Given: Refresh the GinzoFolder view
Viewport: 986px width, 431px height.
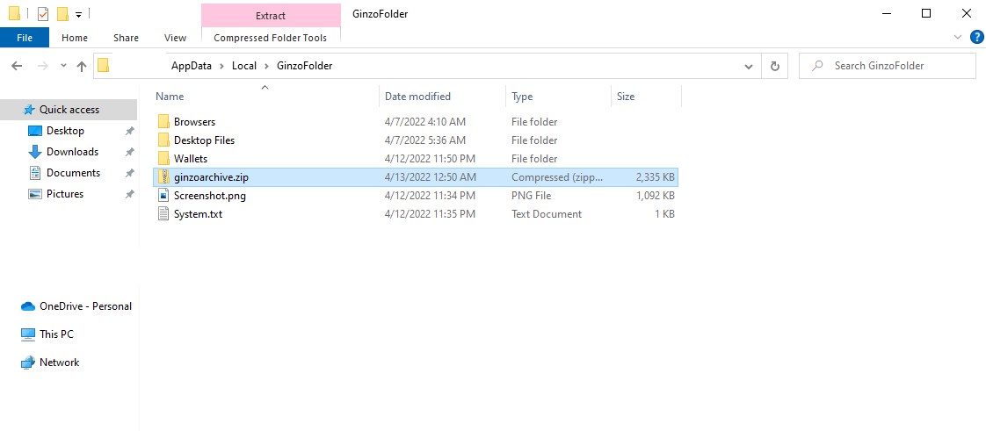Looking at the screenshot, I should [775, 66].
